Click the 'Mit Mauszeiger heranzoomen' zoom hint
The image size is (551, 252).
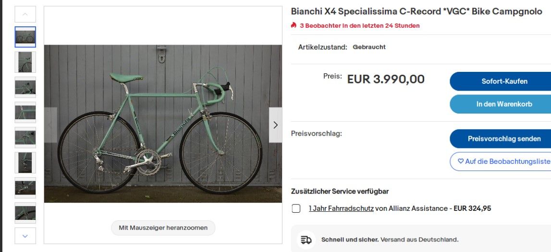click(x=163, y=228)
